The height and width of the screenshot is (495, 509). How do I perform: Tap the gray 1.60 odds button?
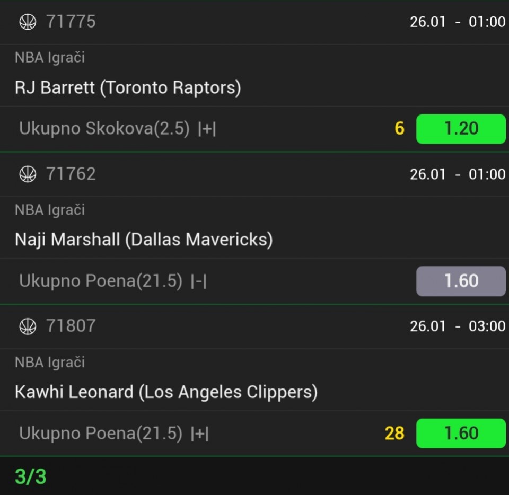[x=461, y=281]
